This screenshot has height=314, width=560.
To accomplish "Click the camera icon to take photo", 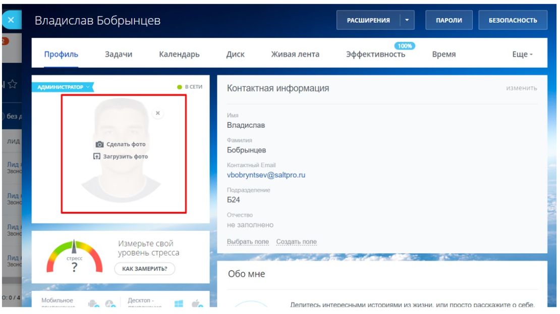I will tap(100, 144).
